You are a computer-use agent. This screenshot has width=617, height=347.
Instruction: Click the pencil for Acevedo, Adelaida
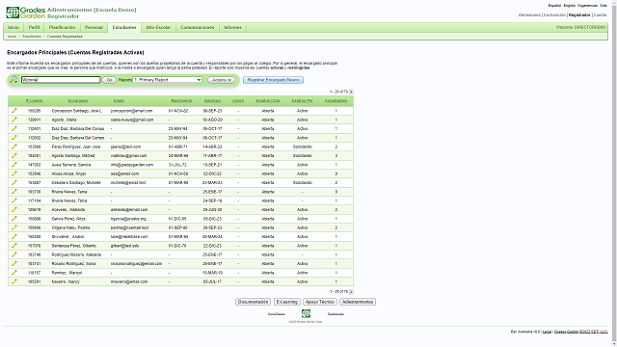click(x=14, y=209)
